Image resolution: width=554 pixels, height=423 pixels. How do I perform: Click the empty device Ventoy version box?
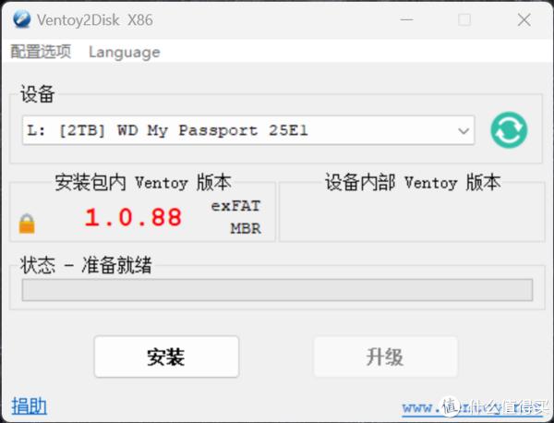[412, 212]
